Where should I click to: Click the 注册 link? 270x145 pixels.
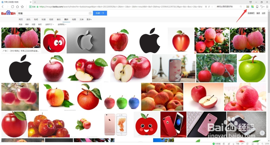pos(264,13)
